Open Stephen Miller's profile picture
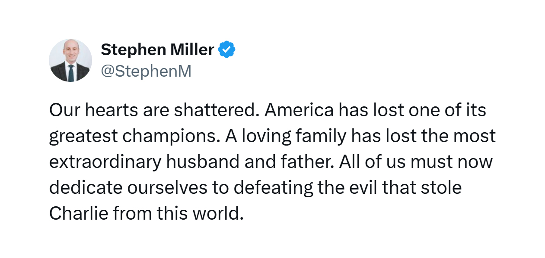Image resolution: width=545 pixels, height=258 pixels. 70,60
